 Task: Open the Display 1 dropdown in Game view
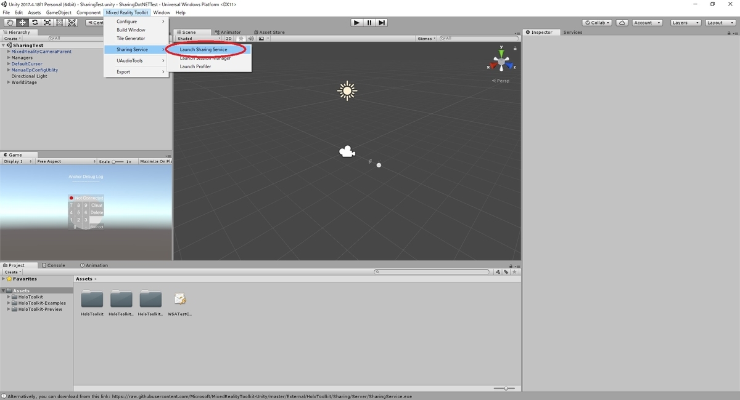pyautogui.click(x=17, y=161)
